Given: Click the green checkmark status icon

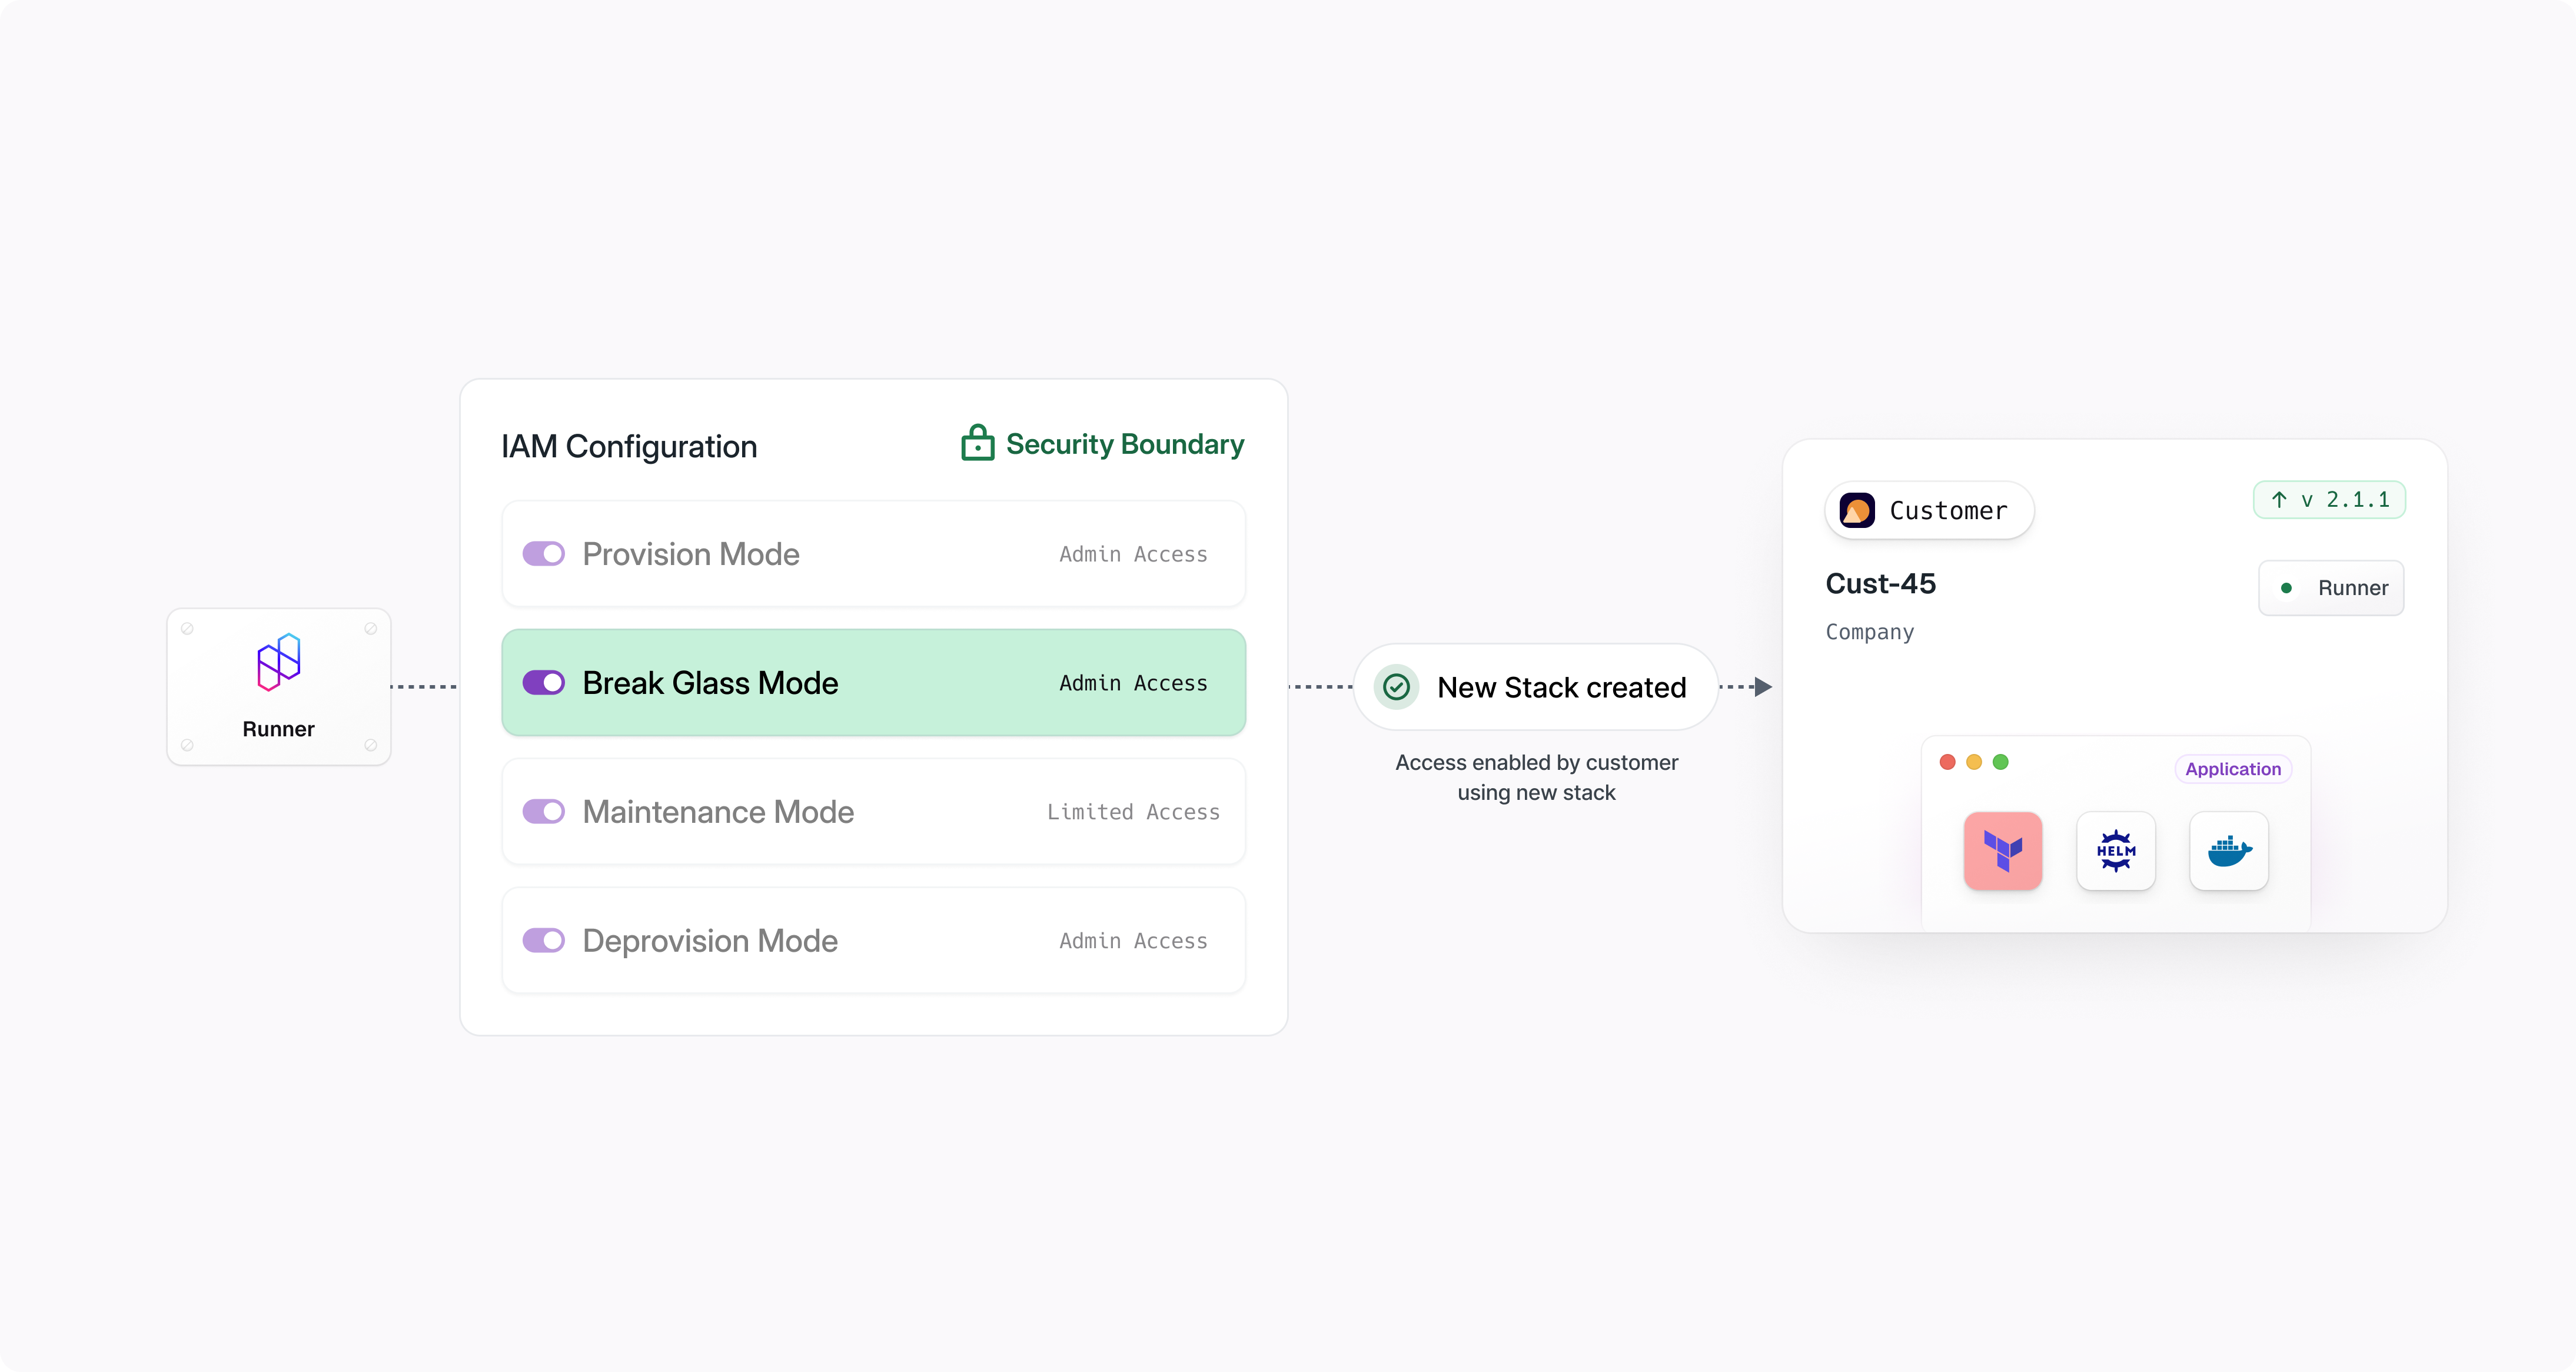Looking at the screenshot, I should pos(1396,687).
